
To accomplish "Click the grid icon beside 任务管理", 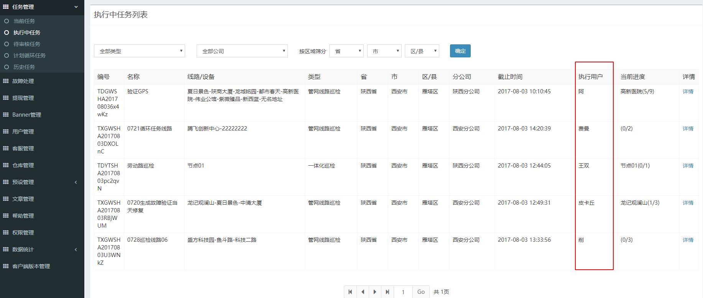I will click(x=6, y=7).
